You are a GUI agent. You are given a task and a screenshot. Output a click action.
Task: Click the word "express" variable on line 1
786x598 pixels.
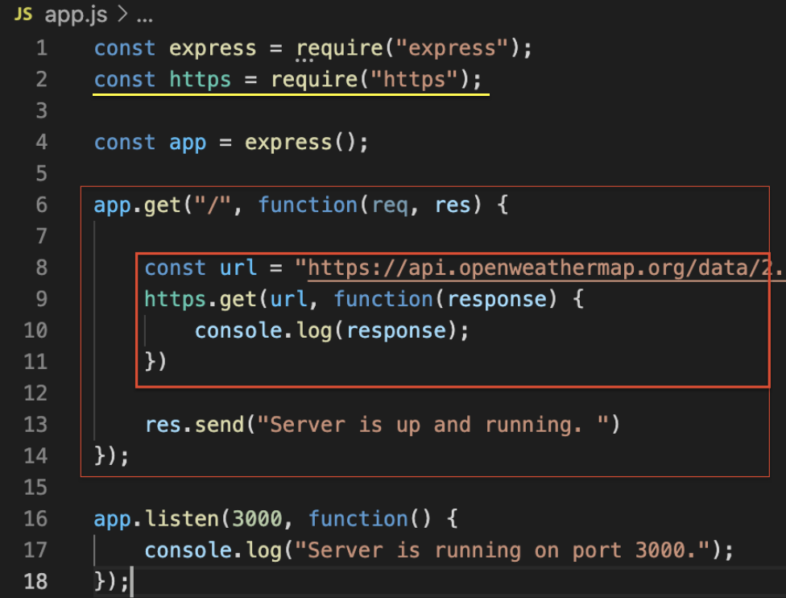point(213,48)
